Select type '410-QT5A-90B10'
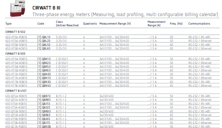The image size is (222, 128). [x=16, y=96]
